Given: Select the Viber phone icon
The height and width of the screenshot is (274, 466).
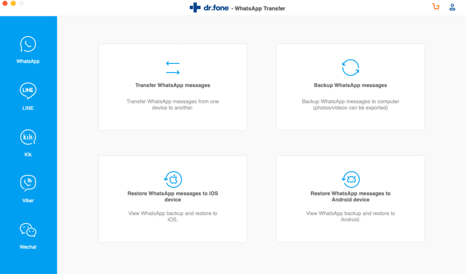Looking at the screenshot, I should [x=28, y=183].
